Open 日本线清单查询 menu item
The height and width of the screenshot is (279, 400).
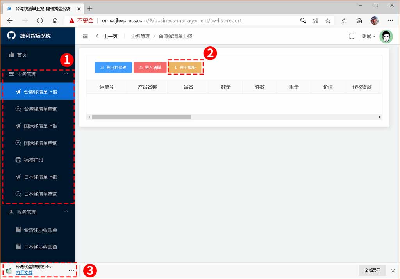[38, 194]
